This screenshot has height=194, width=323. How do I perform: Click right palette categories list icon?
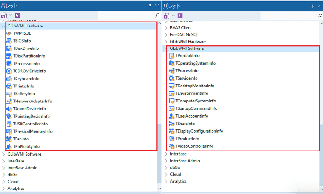(x=167, y=16)
